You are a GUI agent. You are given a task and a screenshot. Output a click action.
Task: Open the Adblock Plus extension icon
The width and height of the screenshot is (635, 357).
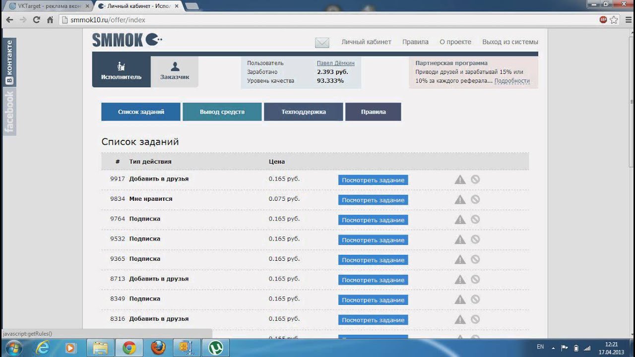coord(603,20)
